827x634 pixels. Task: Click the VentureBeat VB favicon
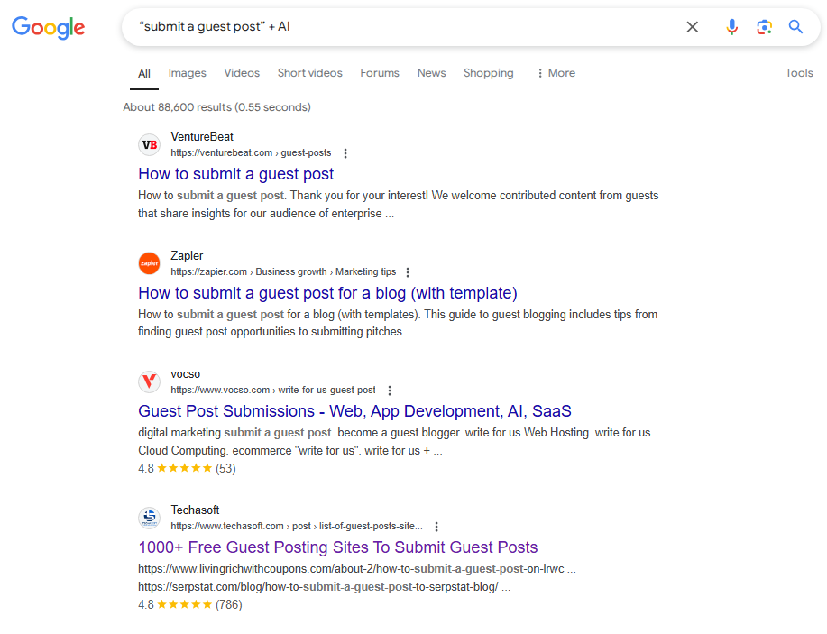(150, 144)
